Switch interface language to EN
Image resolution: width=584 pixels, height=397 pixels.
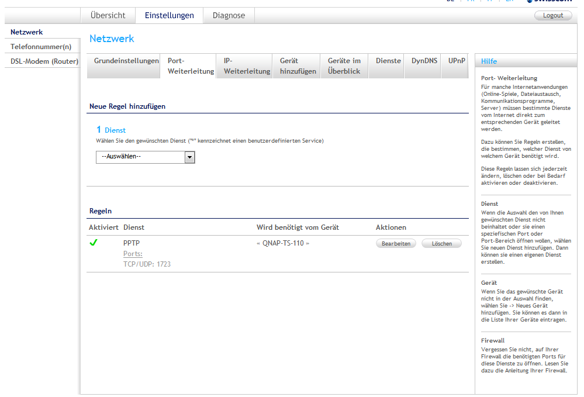coord(509,2)
